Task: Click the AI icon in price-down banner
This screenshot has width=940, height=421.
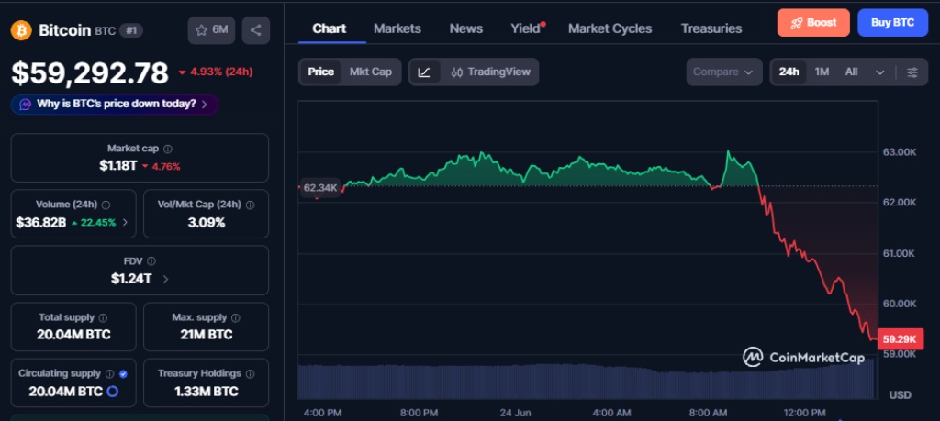Action: click(x=25, y=105)
